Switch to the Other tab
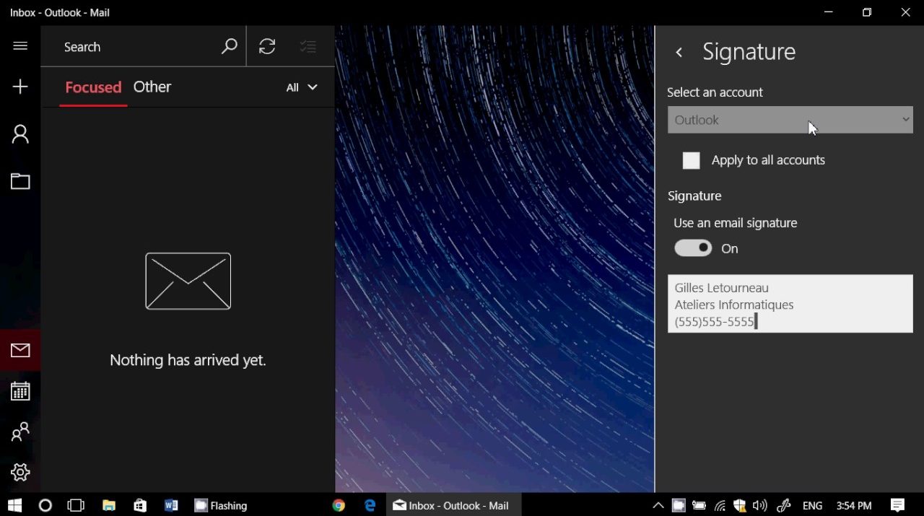Screen dimensions: 924x516 (152, 87)
